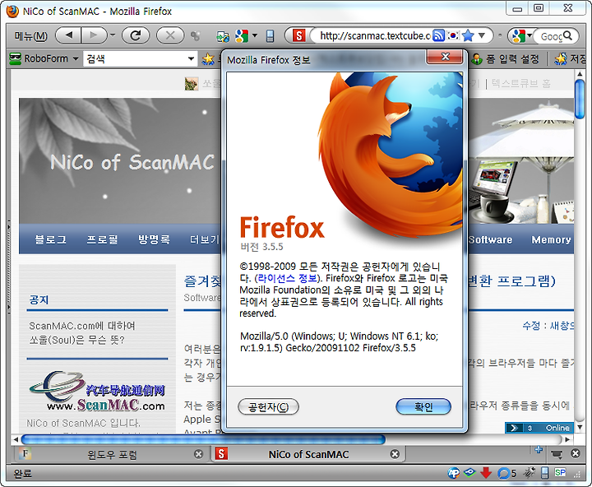Image resolution: width=592 pixels, height=487 pixels.
Task: Close the 윈도우 포럼 tab
Action: 198,454
